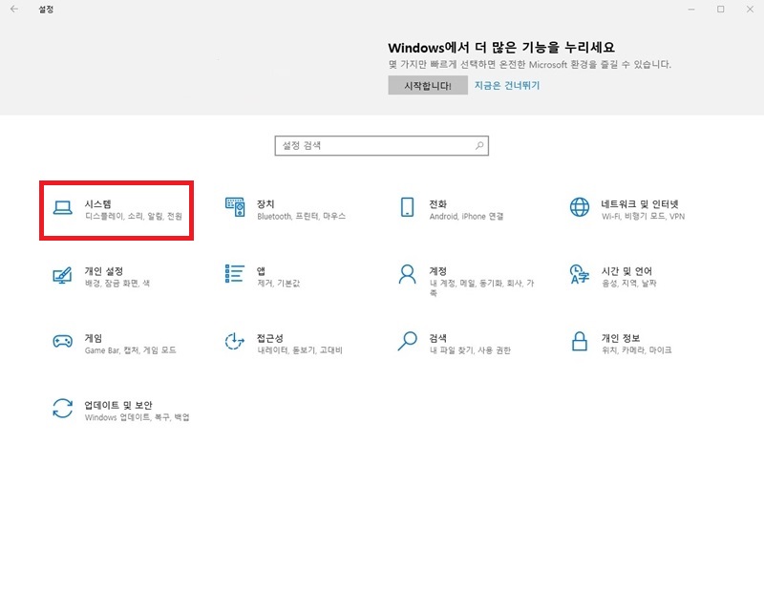Open the 개인 설정 title
Image resolution: width=764 pixels, height=592 pixels.
(x=104, y=271)
